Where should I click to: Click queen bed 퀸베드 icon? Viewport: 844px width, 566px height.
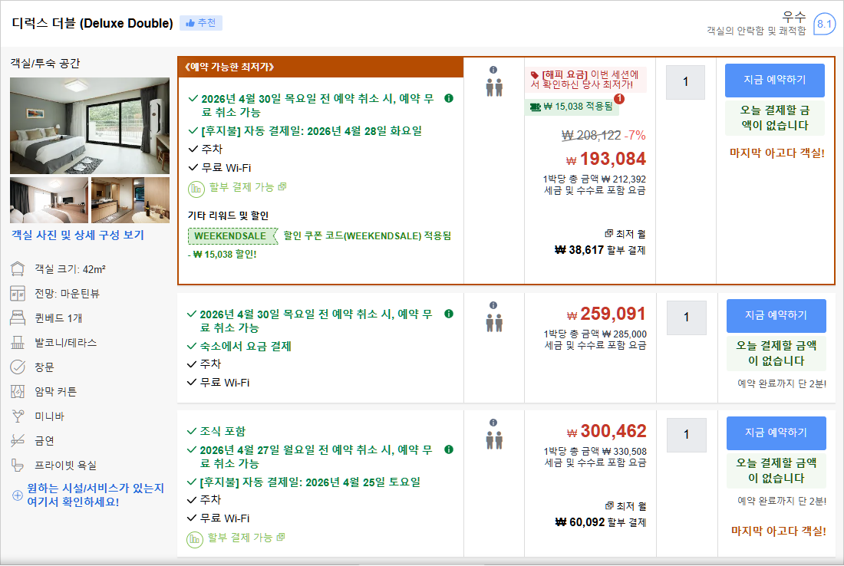click(x=18, y=318)
